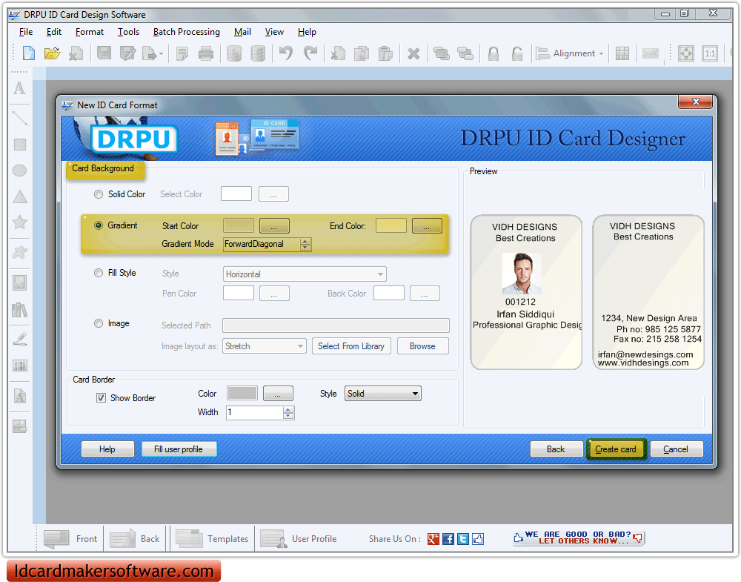Open the User Profile tab
This screenshot has height=582, width=741.
click(298, 538)
